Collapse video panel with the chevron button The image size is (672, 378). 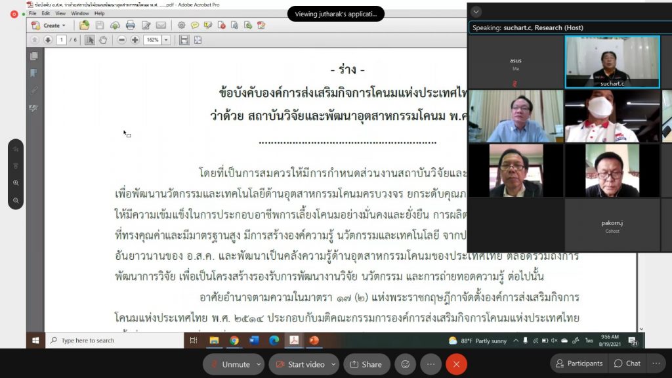click(x=476, y=12)
